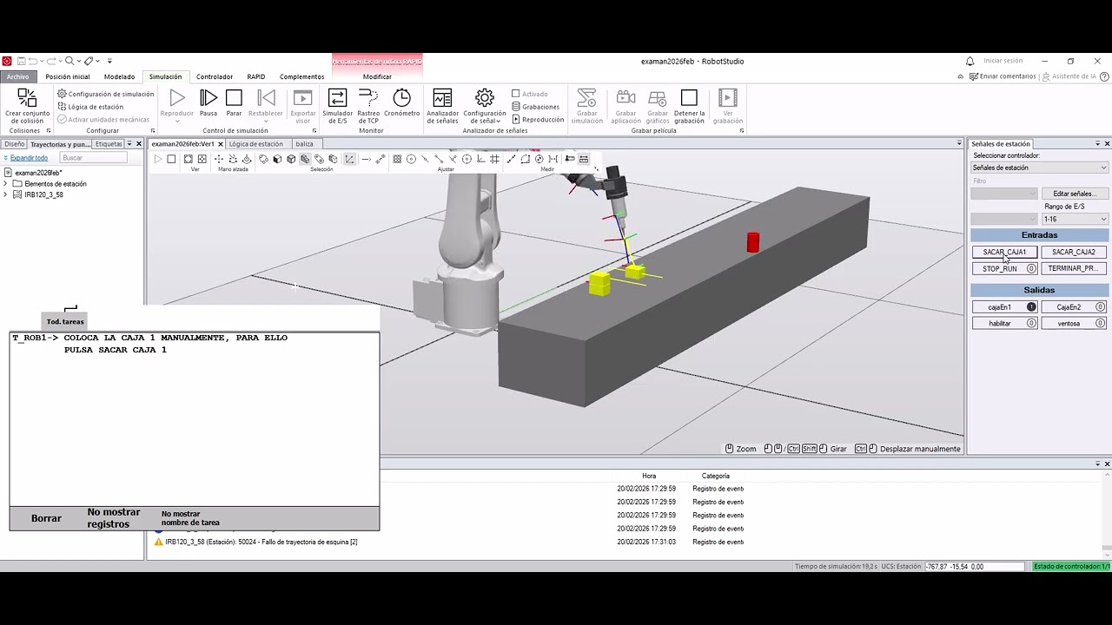Viewport: 1112px width, 625px height.
Task: Click Grabar gráficos icon
Action: (x=658, y=97)
